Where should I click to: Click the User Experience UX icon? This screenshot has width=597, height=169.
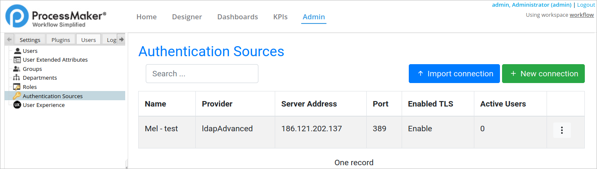coord(17,105)
